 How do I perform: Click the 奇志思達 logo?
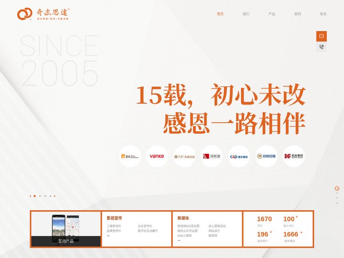pyautogui.click(x=43, y=14)
